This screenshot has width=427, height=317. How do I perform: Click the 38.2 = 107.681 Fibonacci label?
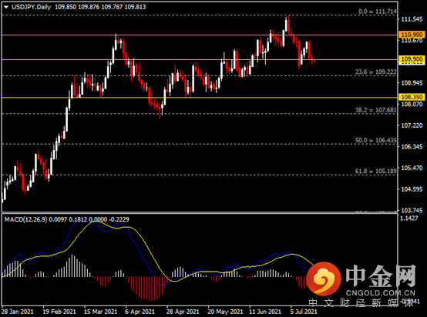(376, 110)
